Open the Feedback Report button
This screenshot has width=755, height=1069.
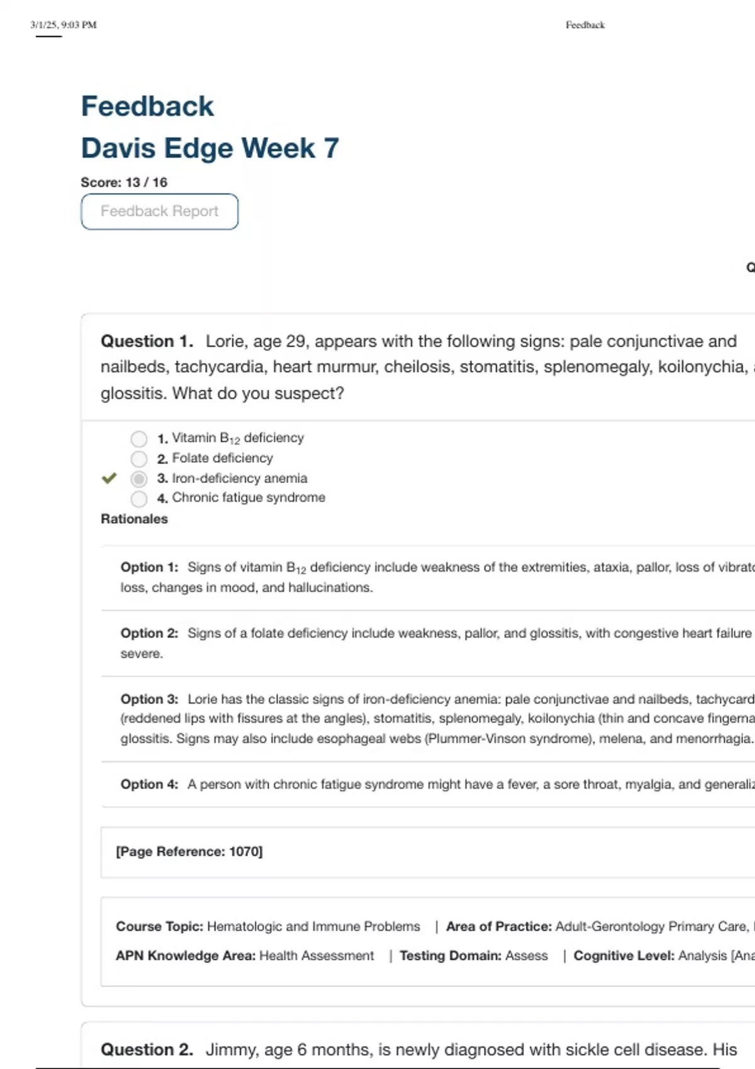(159, 211)
